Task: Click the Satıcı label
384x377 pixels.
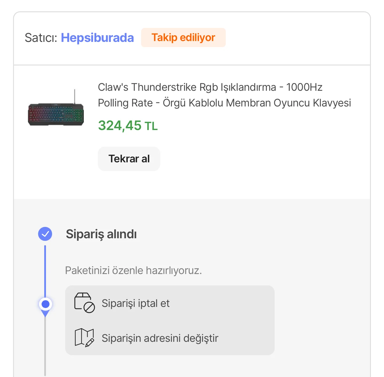Action: click(x=41, y=38)
